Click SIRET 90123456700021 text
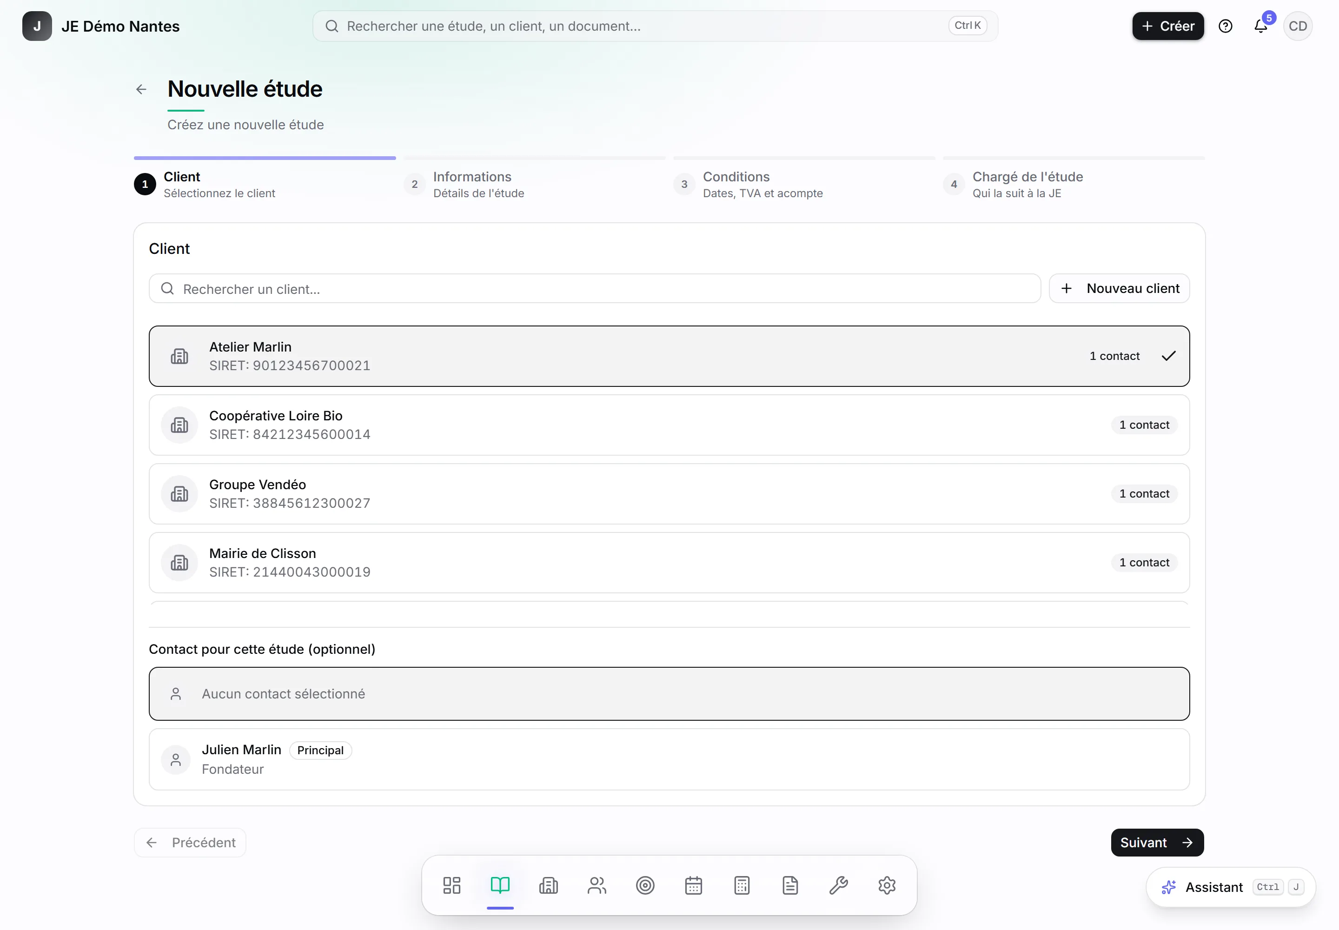This screenshot has width=1339, height=930. (290, 365)
